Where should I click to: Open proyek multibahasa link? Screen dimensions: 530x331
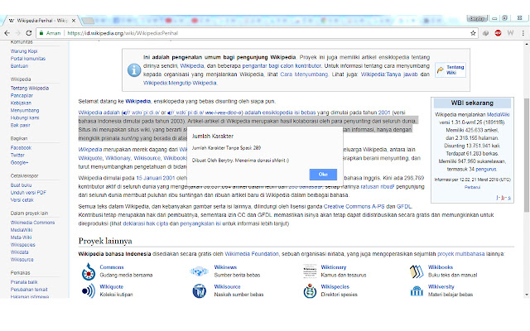[460, 254]
